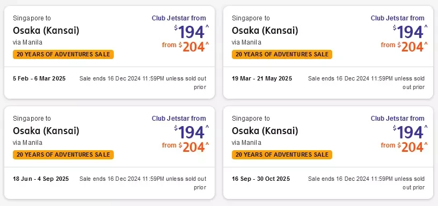Click the sale end notice on the 18 Jun - 4 Sep card
Screen dimensions: 438x206
click(x=143, y=183)
